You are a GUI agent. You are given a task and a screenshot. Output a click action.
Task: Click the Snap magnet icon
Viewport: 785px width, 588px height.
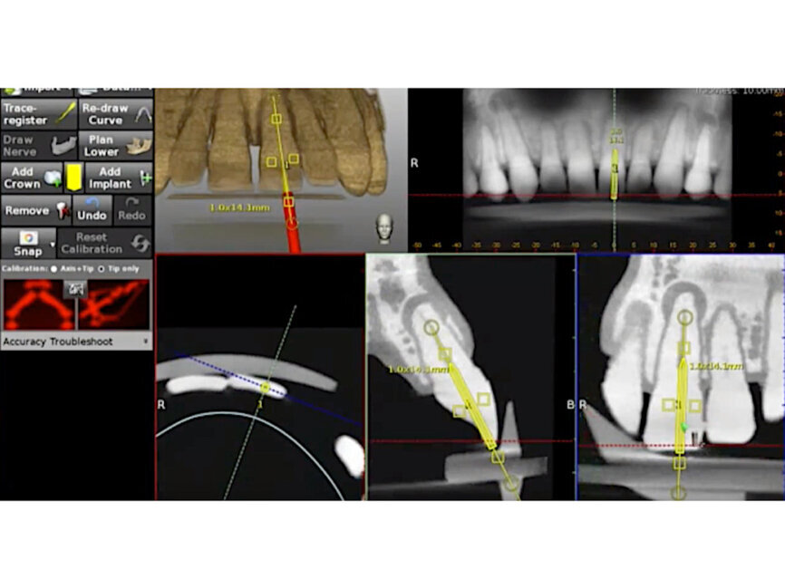(28, 236)
